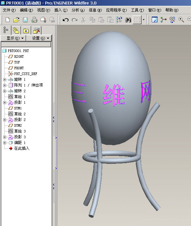This screenshot has height=226, width=191.
Task: Cut selection with scissors icon
Action: click(x=83, y=20)
